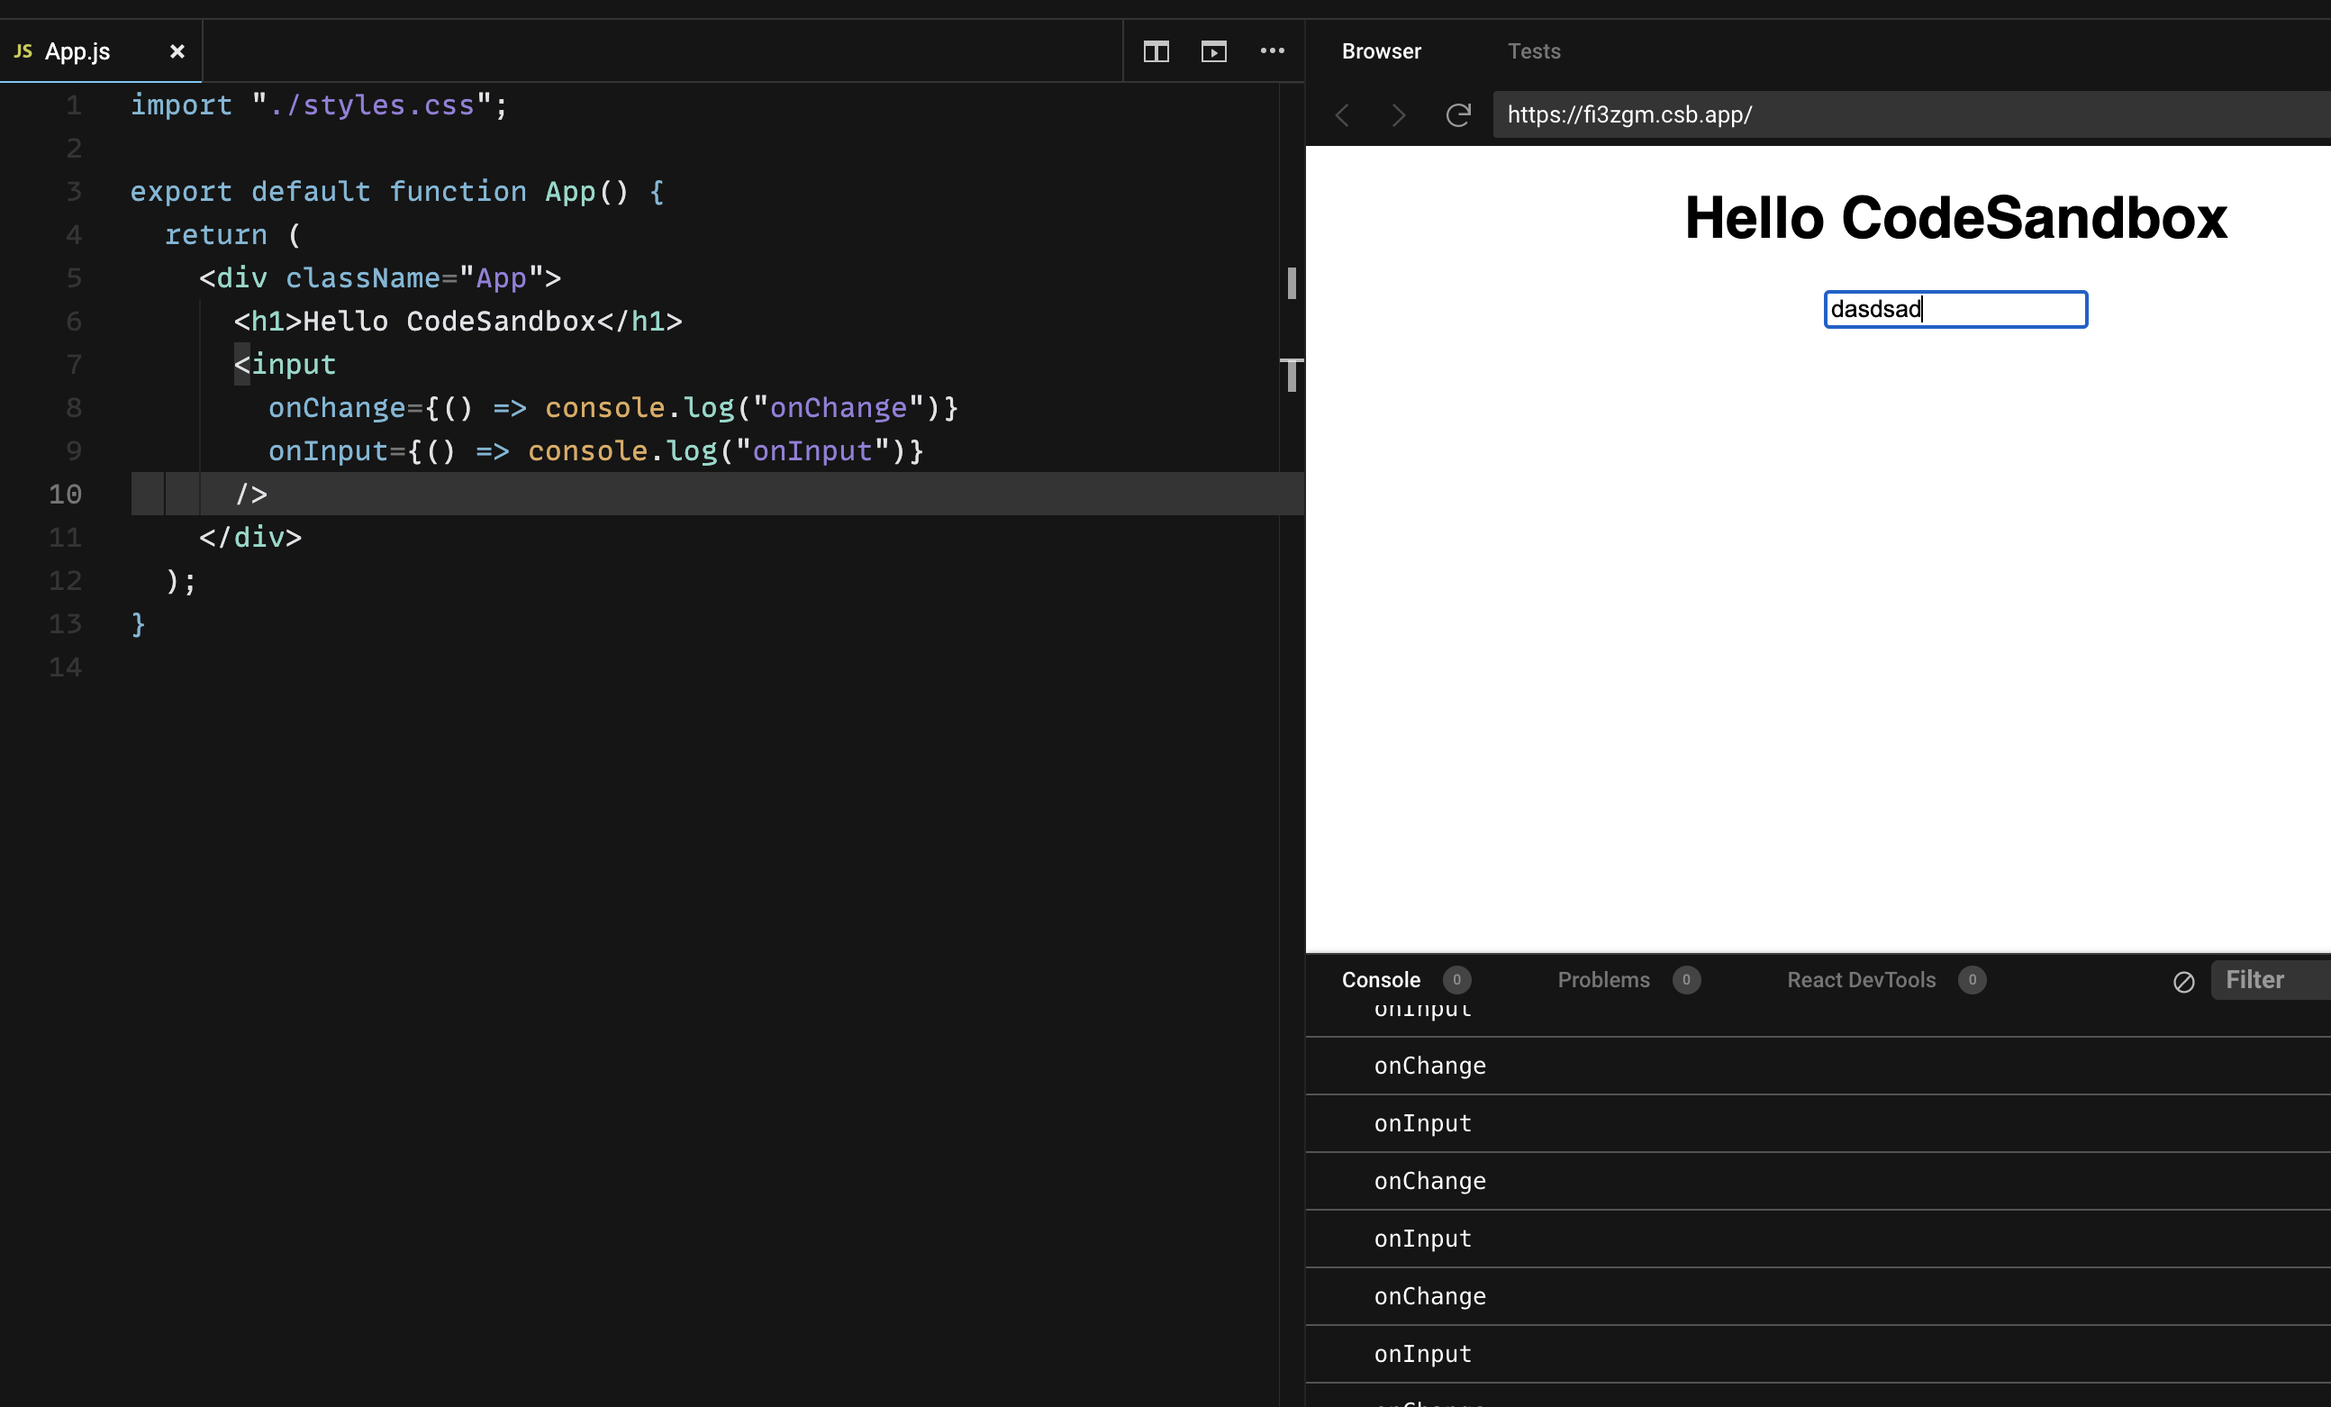Image resolution: width=2331 pixels, height=1407 pixels.
Task: Clear the console with the clear icon
Action: pos(2183,981)
